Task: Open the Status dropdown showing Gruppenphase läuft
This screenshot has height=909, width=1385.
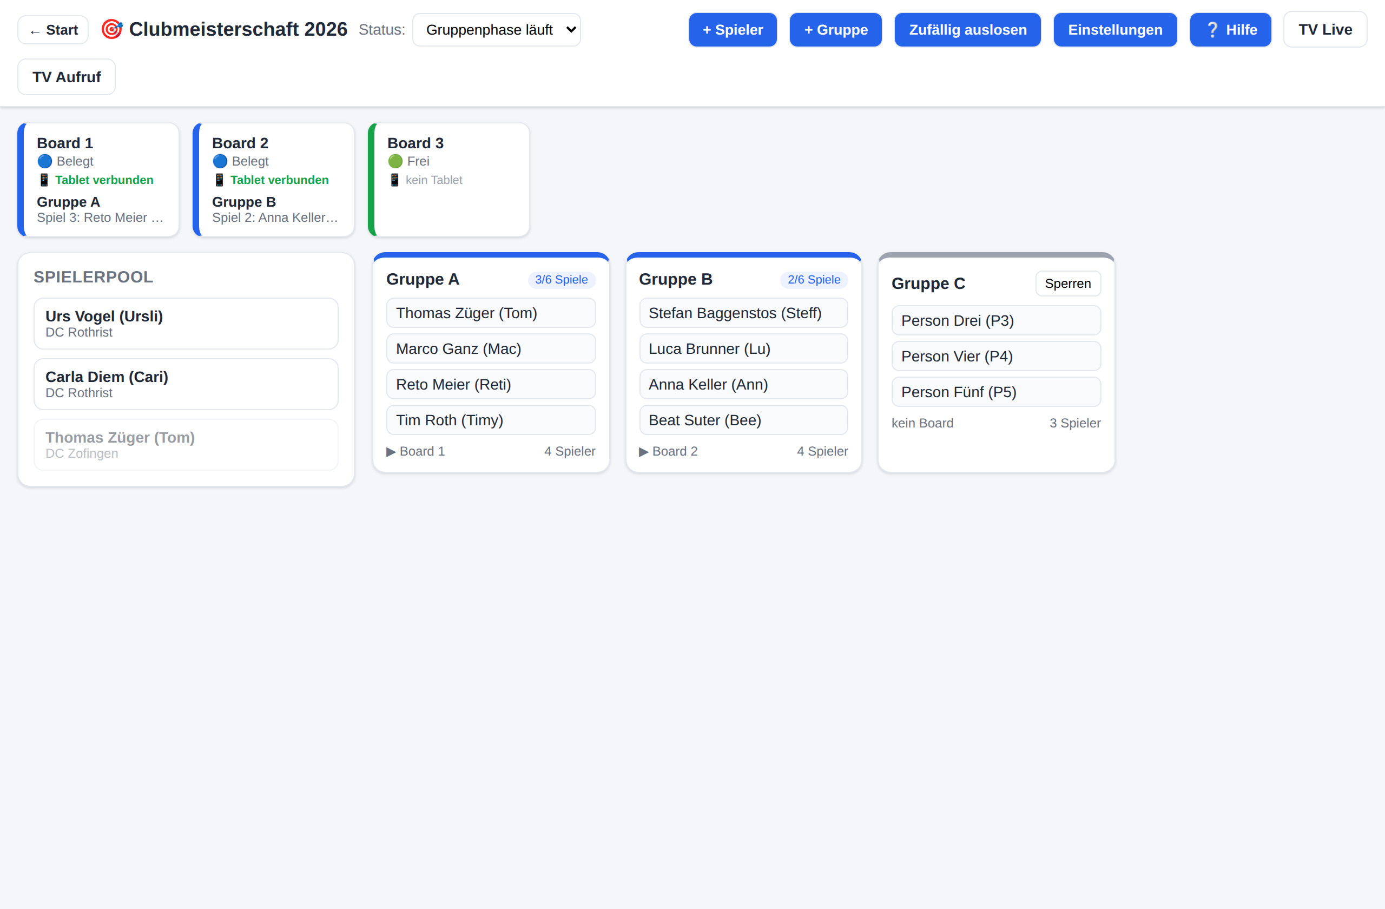Action: [x=497, y=30]
